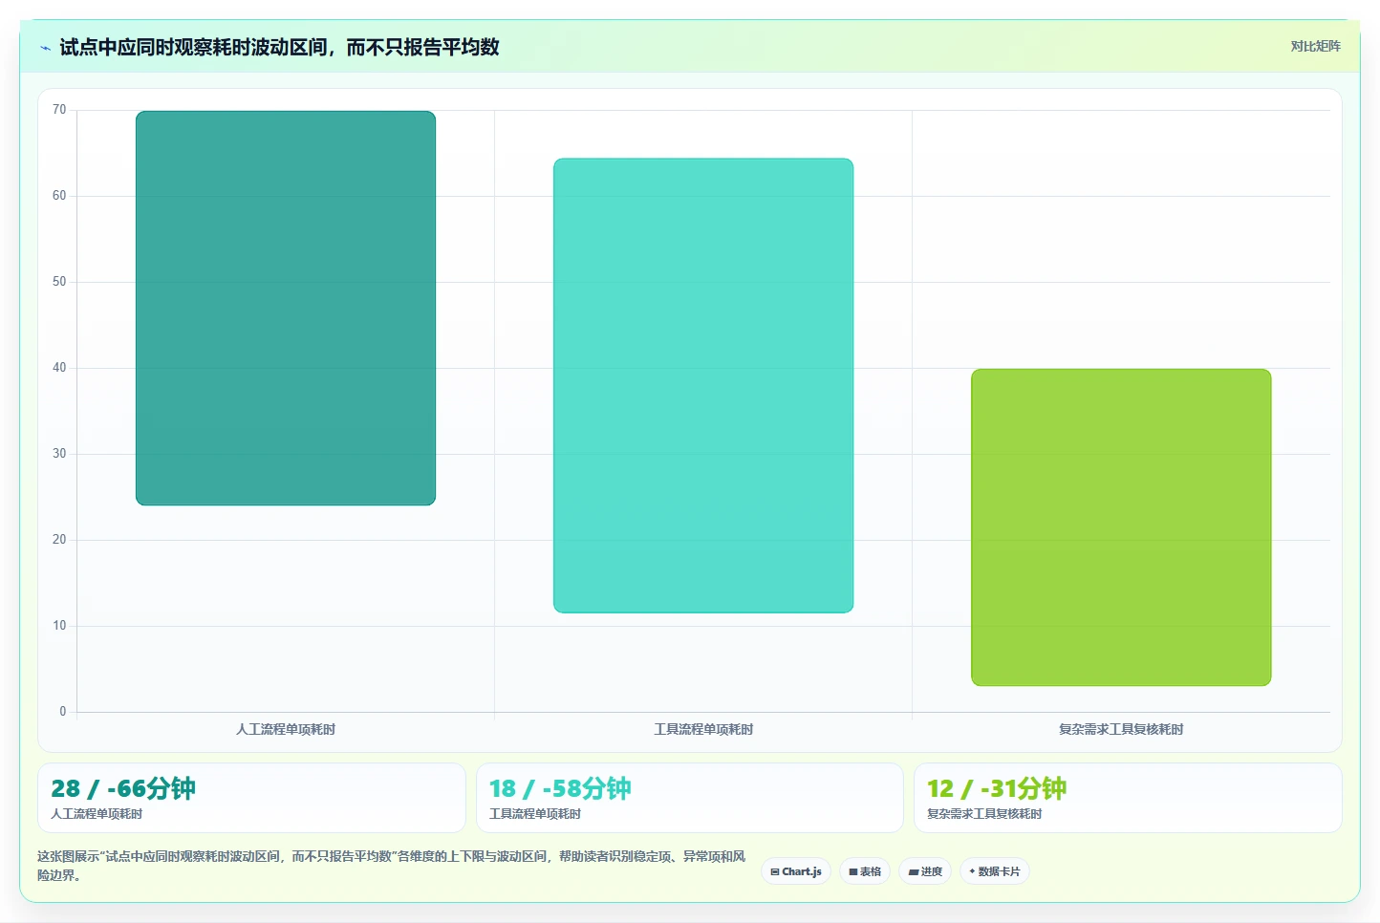Screen dimensions: 1380x923
Task: Click the green 复杂需求工具复核耗时 bar
Action: tap(1121, 527)
